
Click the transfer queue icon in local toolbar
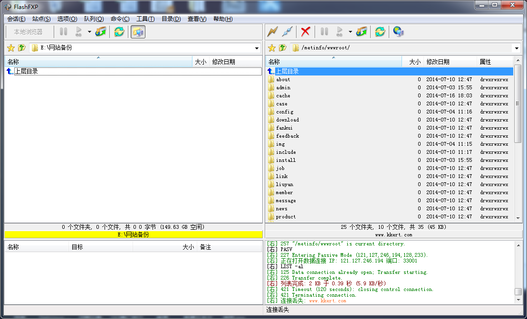point(101,32)
